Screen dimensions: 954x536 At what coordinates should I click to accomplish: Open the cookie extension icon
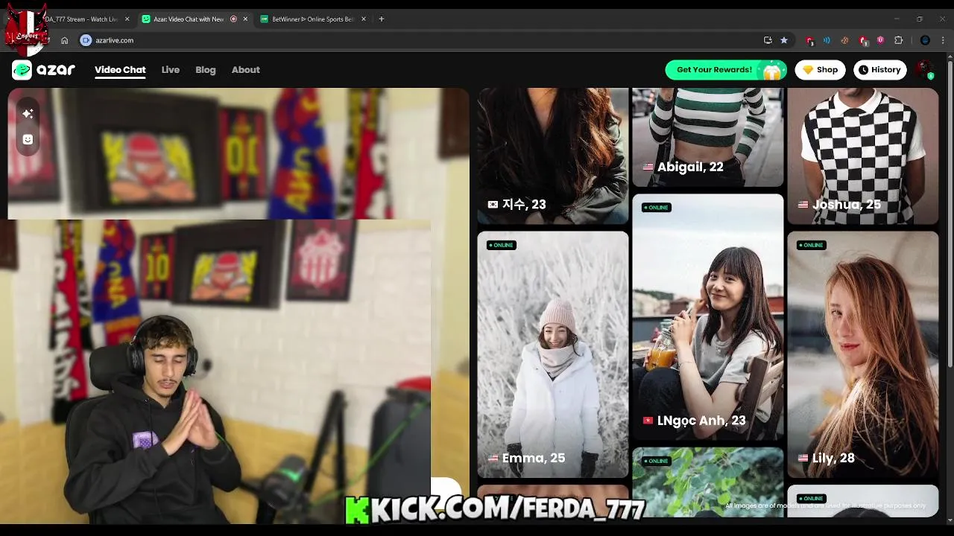(x=845, y=40)
